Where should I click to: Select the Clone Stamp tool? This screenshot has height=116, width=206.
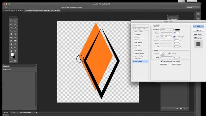tap(11, 34)
